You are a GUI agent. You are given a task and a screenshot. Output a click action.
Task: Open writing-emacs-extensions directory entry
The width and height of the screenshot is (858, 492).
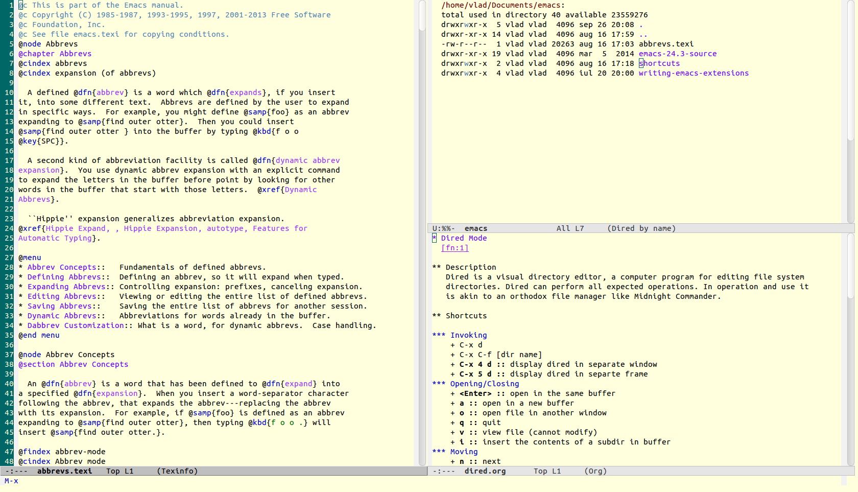click(694, 73)
